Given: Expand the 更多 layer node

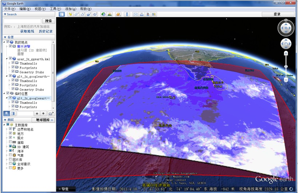Looking at the screenshot, I should [7, 168].
